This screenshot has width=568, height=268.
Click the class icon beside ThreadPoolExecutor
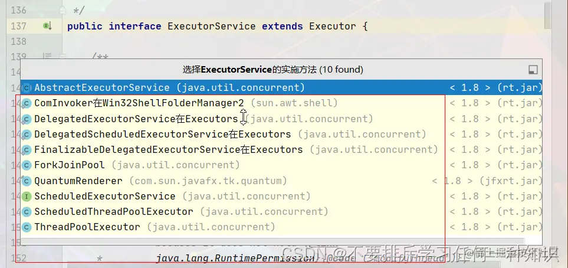click(27, 228)
